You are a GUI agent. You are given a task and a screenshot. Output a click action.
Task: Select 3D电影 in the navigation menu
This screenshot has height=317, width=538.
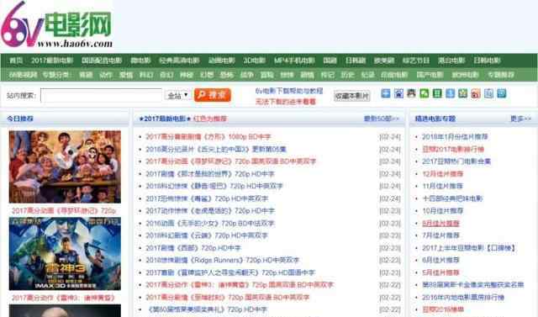254,61
